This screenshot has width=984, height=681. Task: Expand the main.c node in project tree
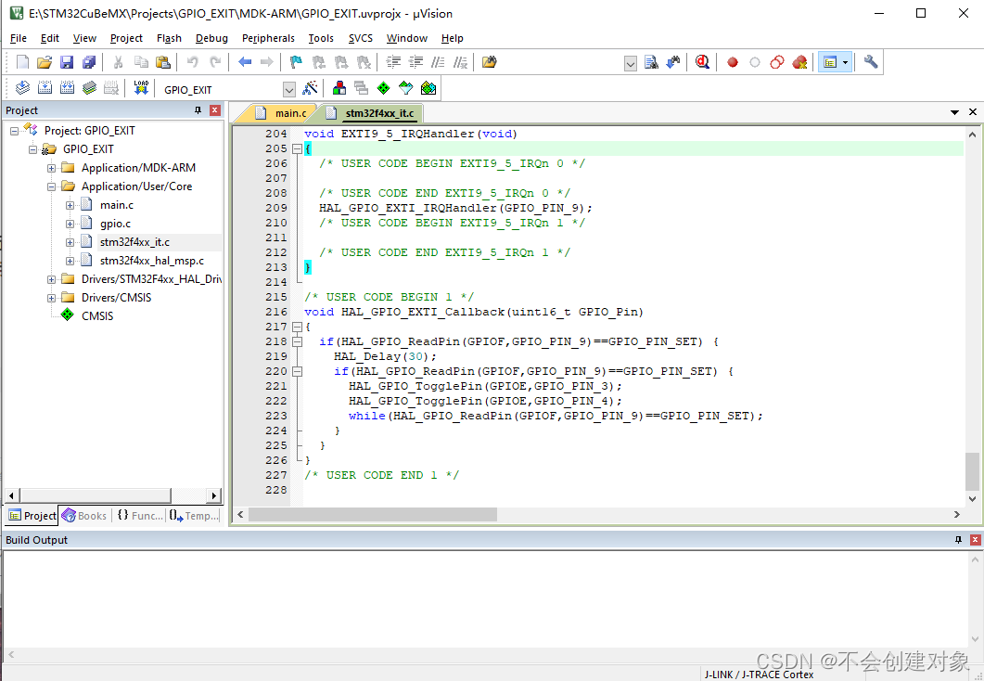click(69, 203)
